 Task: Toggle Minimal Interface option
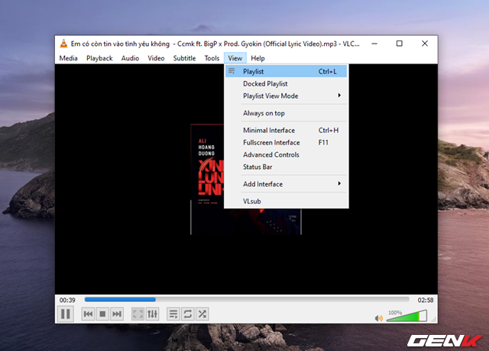[287, 130]
